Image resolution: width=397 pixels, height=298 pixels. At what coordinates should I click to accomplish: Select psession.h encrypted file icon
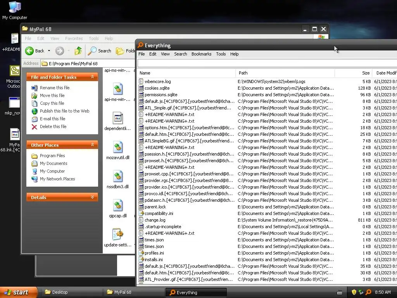coord(141,154)
